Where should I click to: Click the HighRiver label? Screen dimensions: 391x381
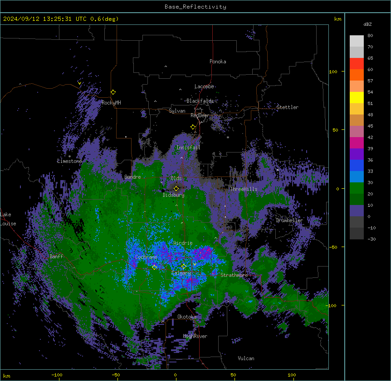coord(195,336)
